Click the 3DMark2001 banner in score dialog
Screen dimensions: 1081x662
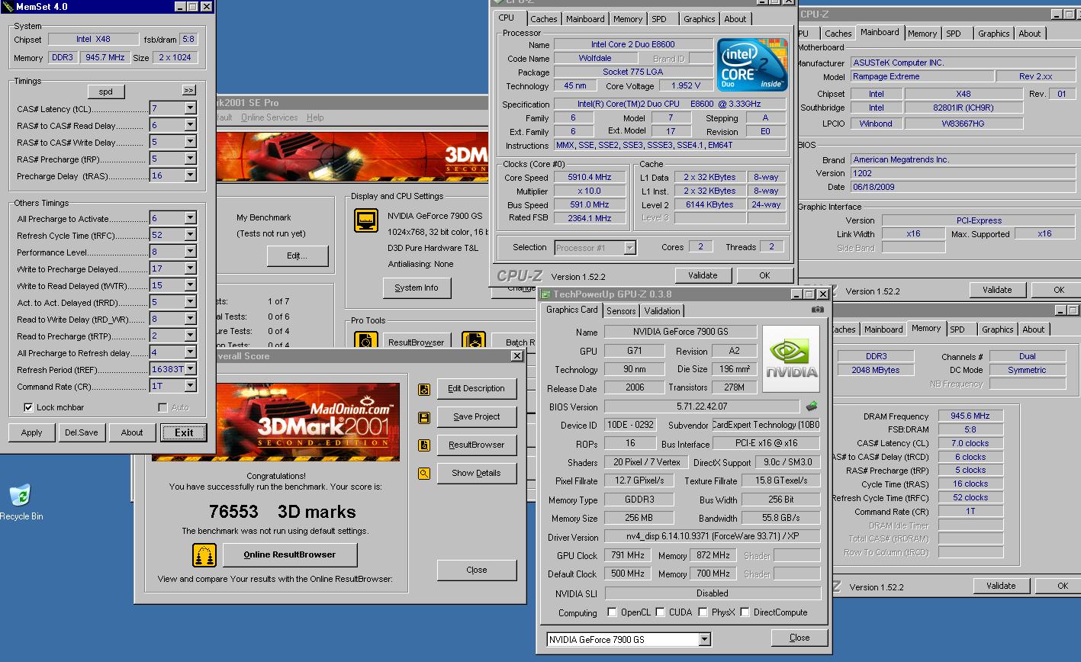point(275,422)
